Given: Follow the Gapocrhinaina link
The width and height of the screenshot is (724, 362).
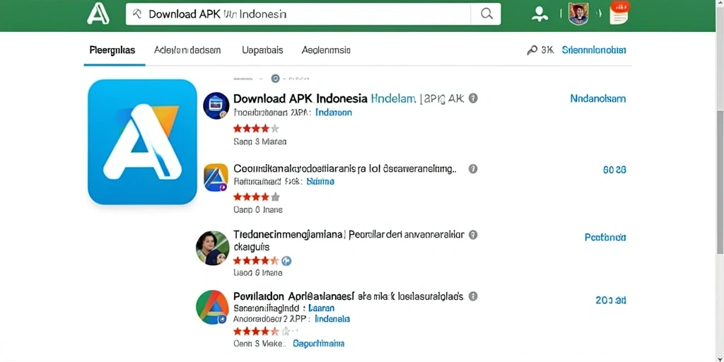Looking at the screenshot, I should 319,344.
